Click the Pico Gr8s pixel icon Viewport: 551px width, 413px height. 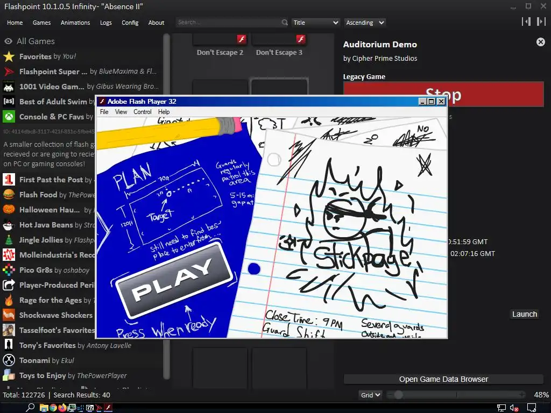[9, 270]
